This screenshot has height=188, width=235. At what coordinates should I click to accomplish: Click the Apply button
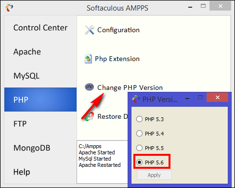[154, 175]
